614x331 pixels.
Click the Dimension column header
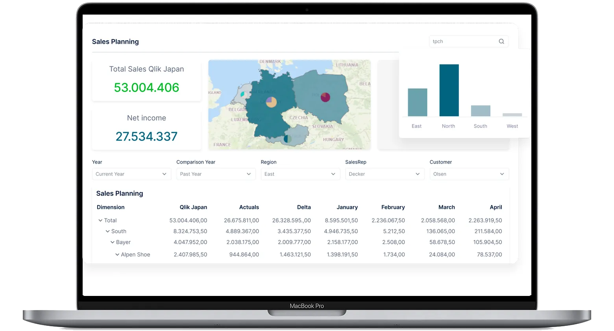tap(111, 207)
